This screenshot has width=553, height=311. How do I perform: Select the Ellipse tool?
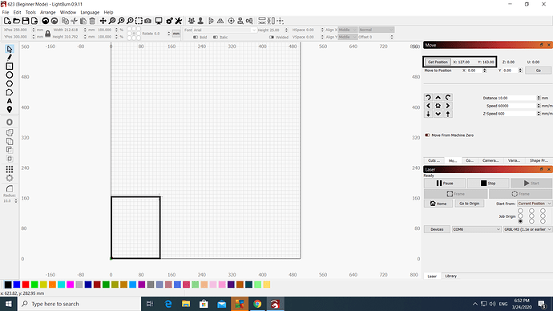point(10,75)
